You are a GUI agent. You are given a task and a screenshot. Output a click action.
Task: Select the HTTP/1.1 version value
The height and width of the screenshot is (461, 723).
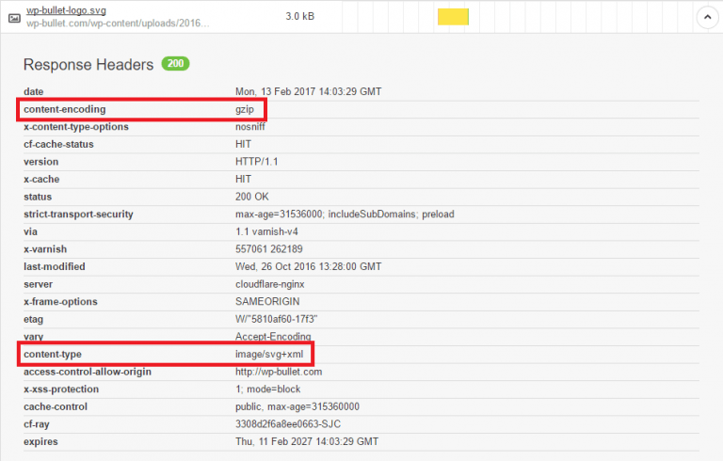click(256, 162)
